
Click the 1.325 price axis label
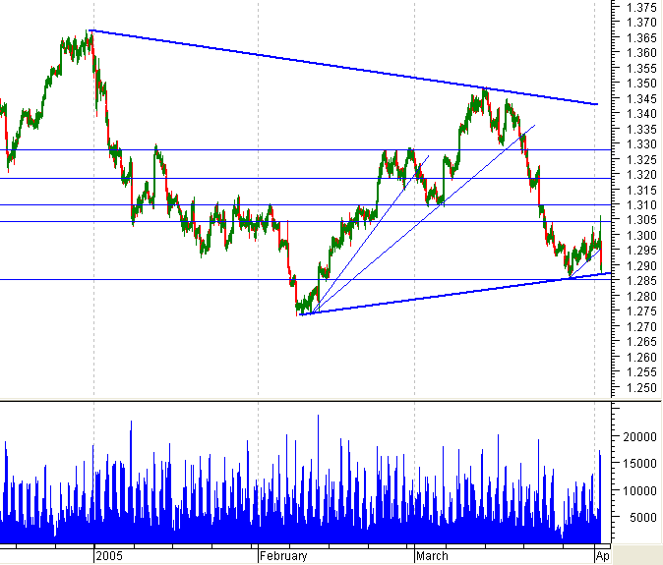[641, 159]
